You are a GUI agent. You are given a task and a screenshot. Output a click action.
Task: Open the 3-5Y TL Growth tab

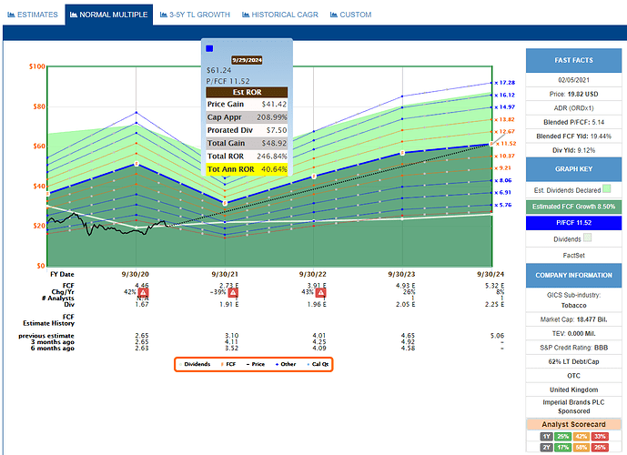coord(195,15)
